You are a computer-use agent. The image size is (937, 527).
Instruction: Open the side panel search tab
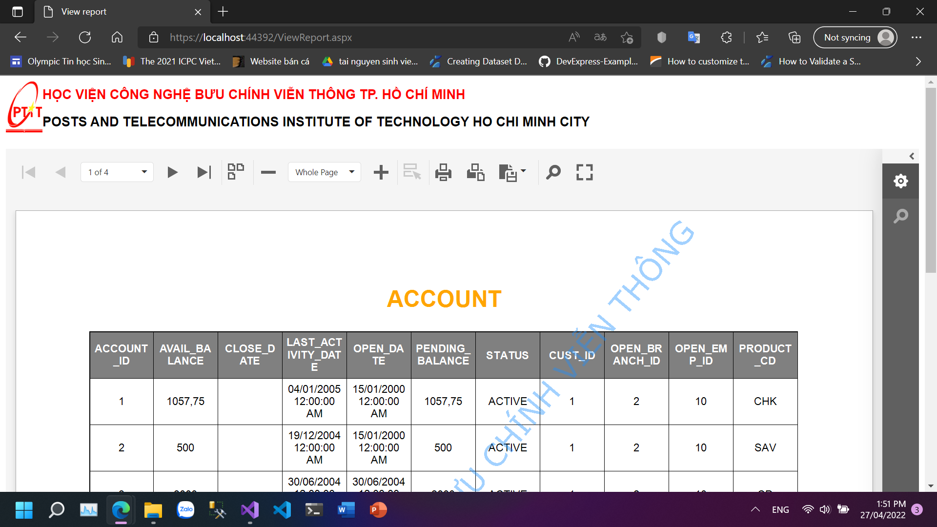click(x=901, y=216)
